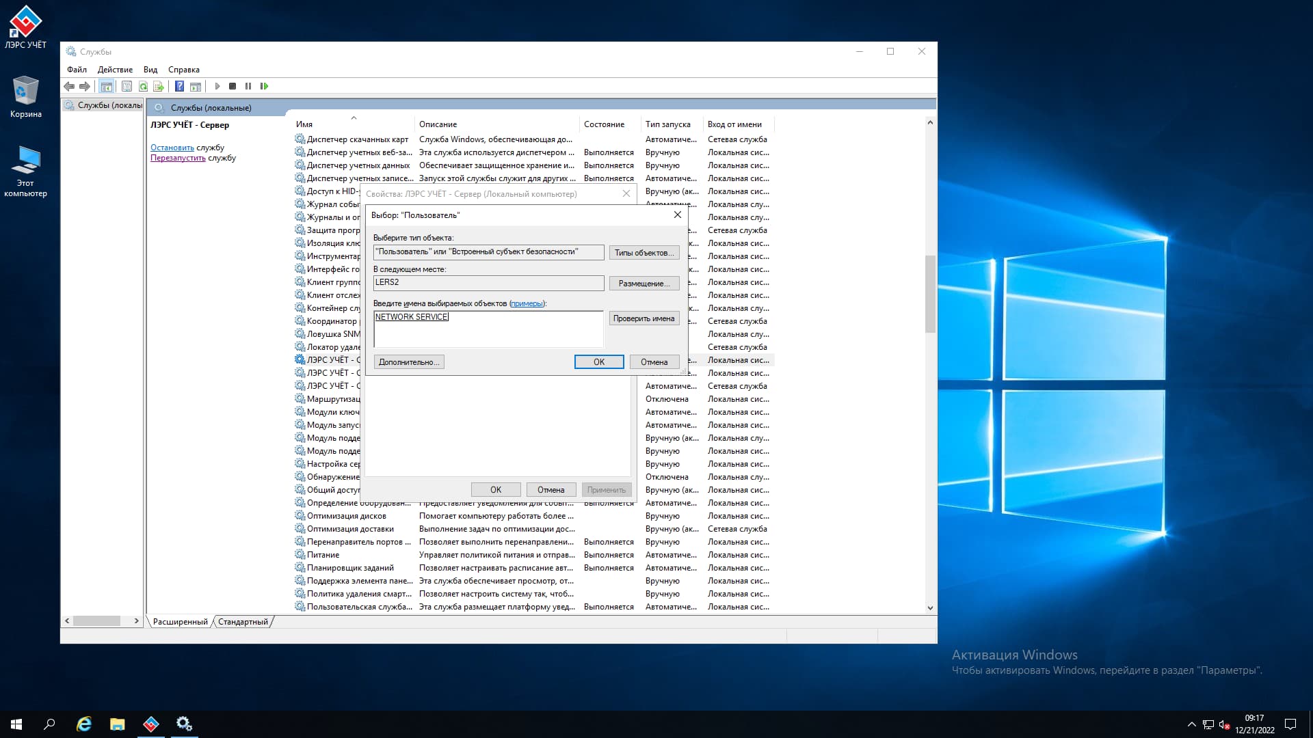Sort services by Имя column header
Viewport: 1313px width, 738px height.
[353, 124]
